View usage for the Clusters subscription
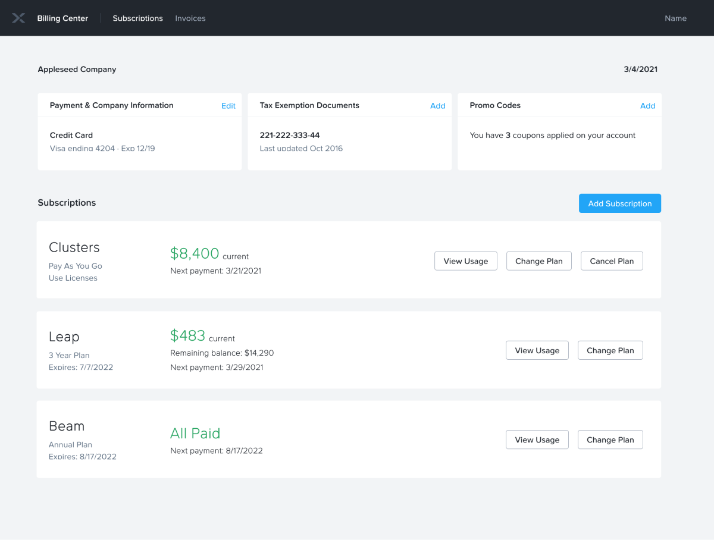 (465, 260)
